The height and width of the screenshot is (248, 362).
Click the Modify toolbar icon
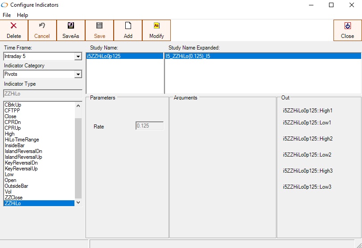pos(156,26)
